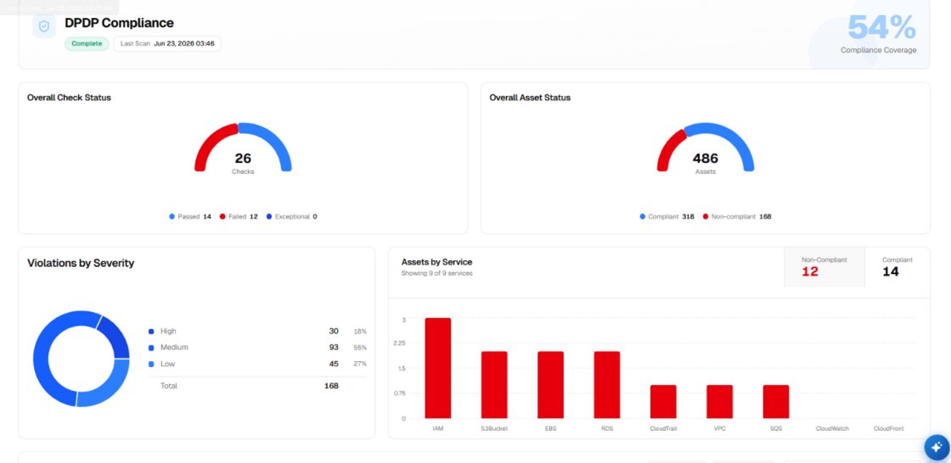
Task: Toggle the Passed legend item
Action: [x=190, y=216]
